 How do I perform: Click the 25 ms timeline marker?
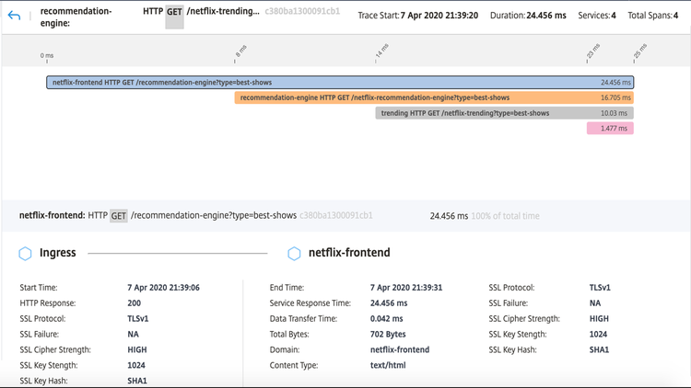[x=640, y=51]
